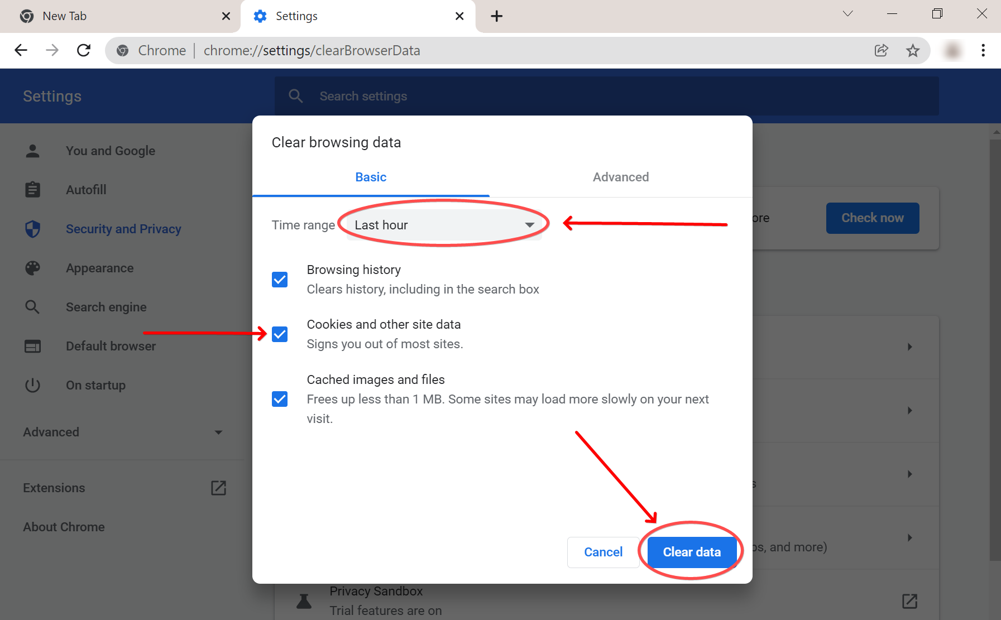Screen dimensions: 1001x620
Task: Click the page reload icon
Action: point(84,50)
